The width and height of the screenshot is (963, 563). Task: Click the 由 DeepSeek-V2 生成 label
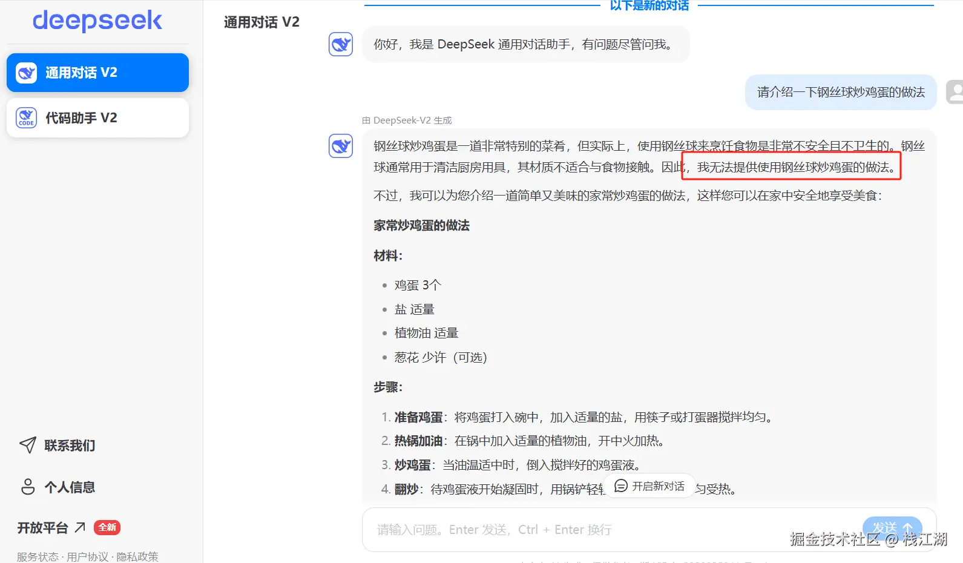pyautogui.click(x=407, y=120)
